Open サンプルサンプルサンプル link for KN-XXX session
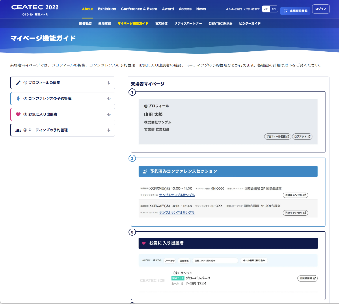 point(177,195)
